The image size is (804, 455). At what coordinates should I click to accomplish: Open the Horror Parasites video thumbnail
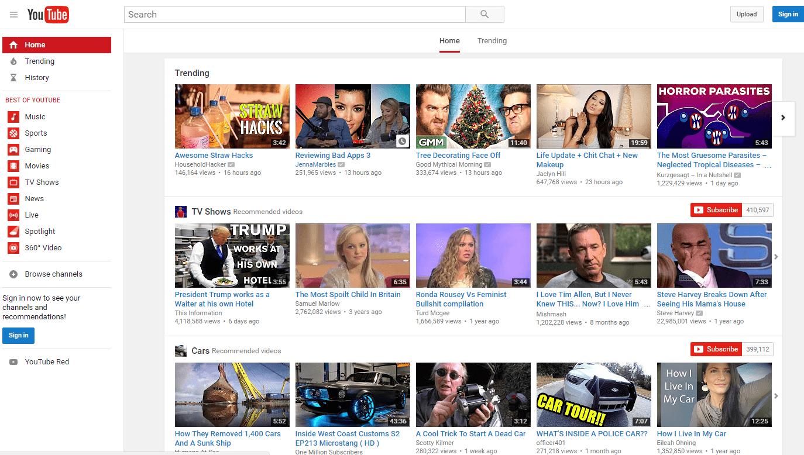pos(714,116)
